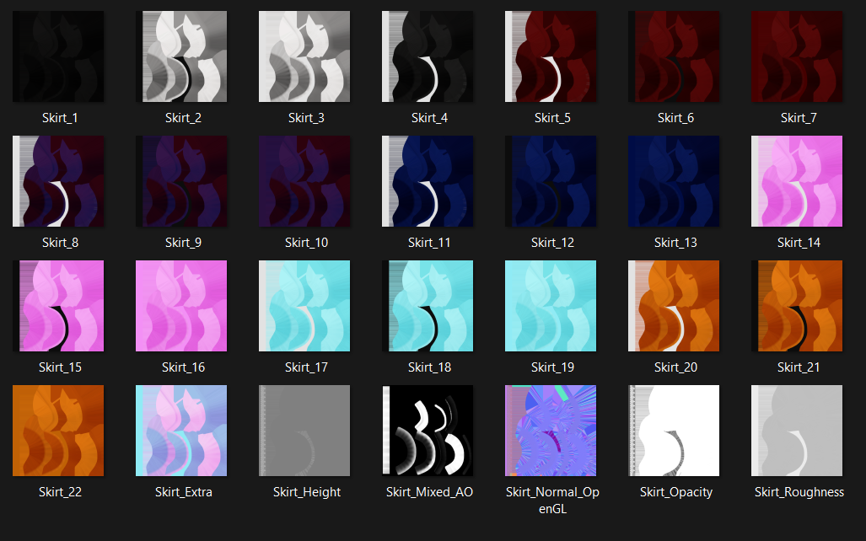
Task: Select the Skirt_1 dark texture thumbnail
Action: (x=58, y=56)
